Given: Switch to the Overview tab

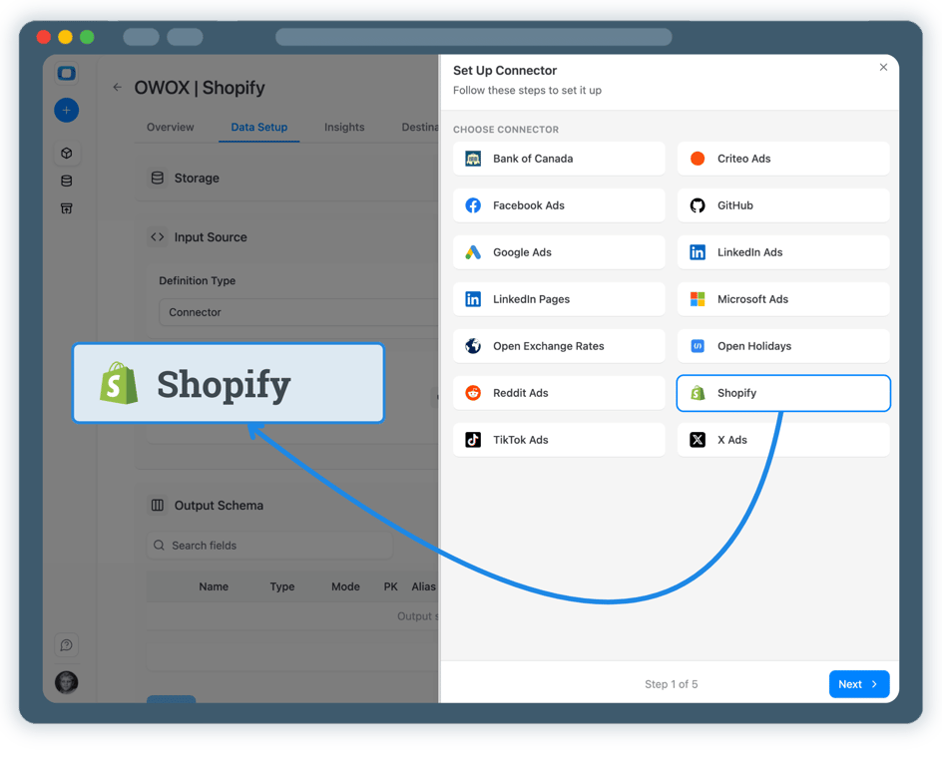Looking at the screenshot, I should 170,128.
